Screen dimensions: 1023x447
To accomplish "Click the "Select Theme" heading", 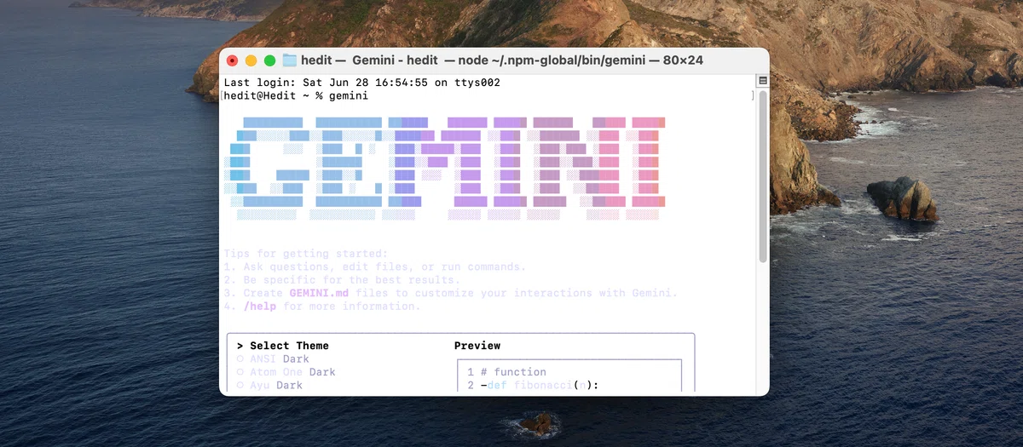I will (x=289, y=346).
